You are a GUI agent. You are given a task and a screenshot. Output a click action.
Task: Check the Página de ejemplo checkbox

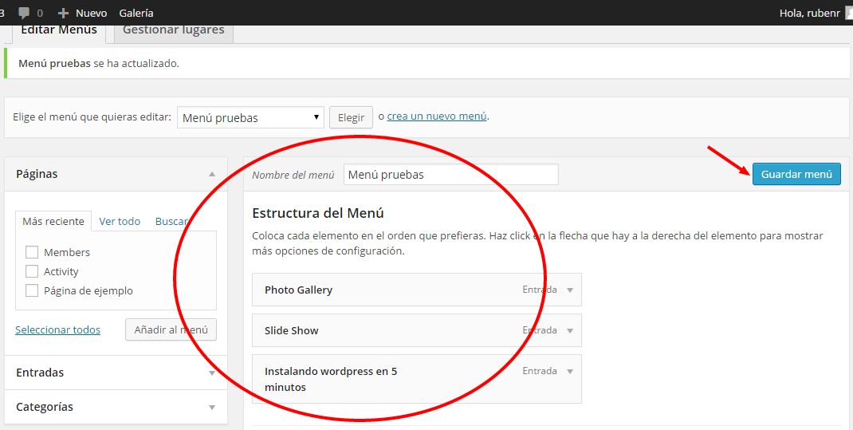[32, 290]
